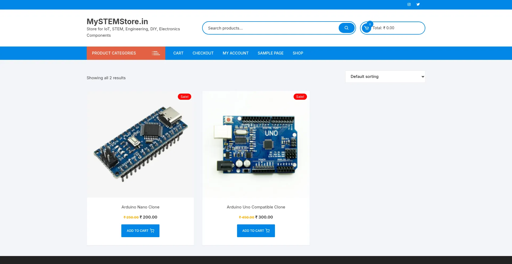Expand the Product Categories menu

(126, 53)
